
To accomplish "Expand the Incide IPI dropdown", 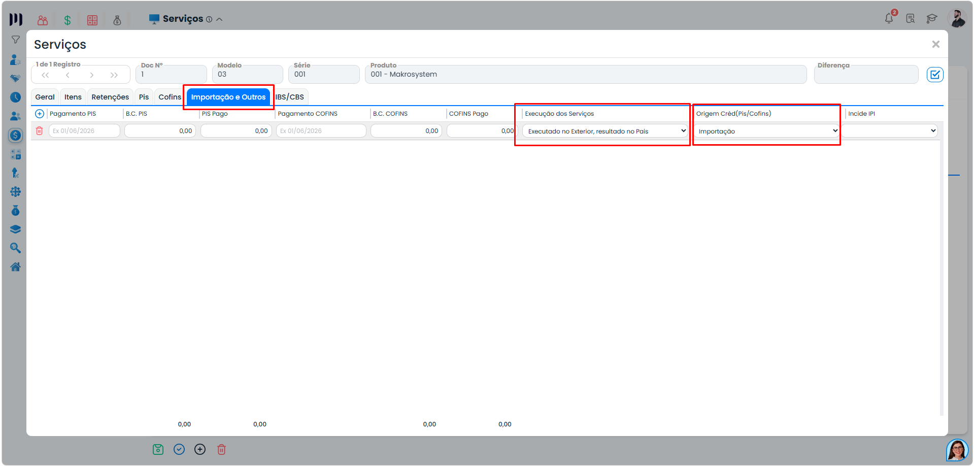I will pyautogui.click(x=891, y=131).
